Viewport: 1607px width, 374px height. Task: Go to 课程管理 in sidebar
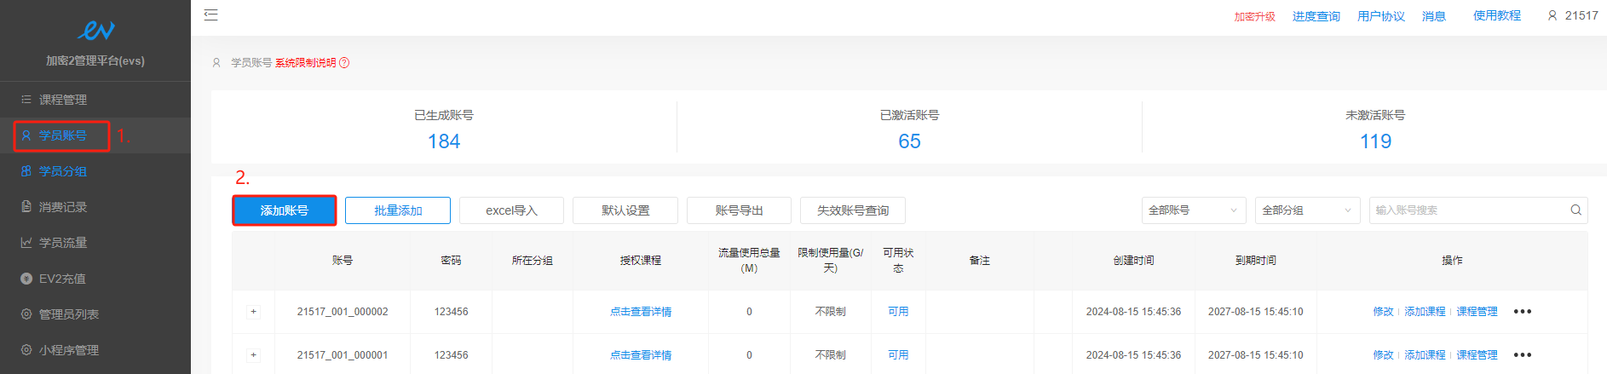(62, 100)
